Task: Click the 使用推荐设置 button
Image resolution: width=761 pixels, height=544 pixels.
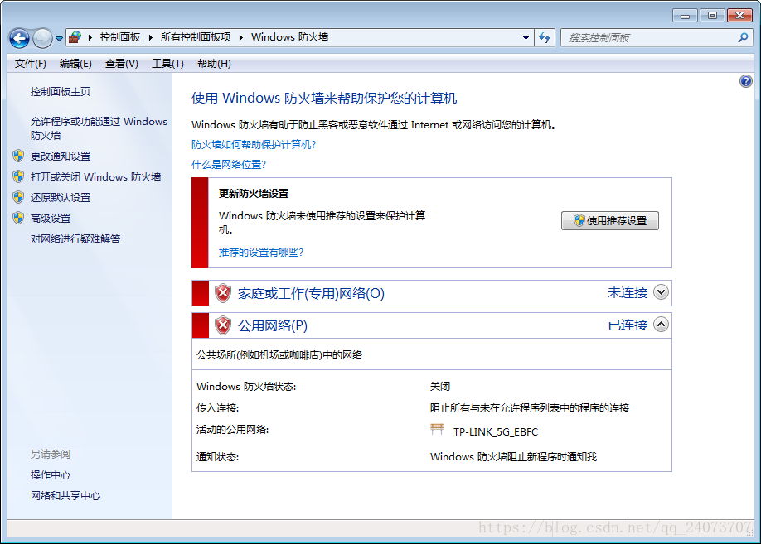Action: [x=609, y=220]
